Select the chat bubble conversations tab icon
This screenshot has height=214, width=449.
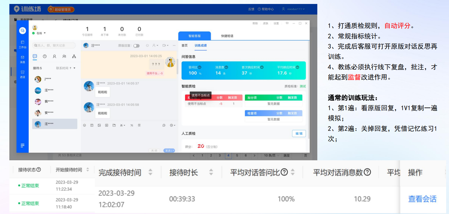coord(35,57)
